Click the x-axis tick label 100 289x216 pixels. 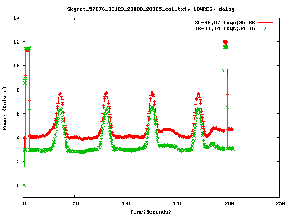pyautogui.click(x=126, y=203)
